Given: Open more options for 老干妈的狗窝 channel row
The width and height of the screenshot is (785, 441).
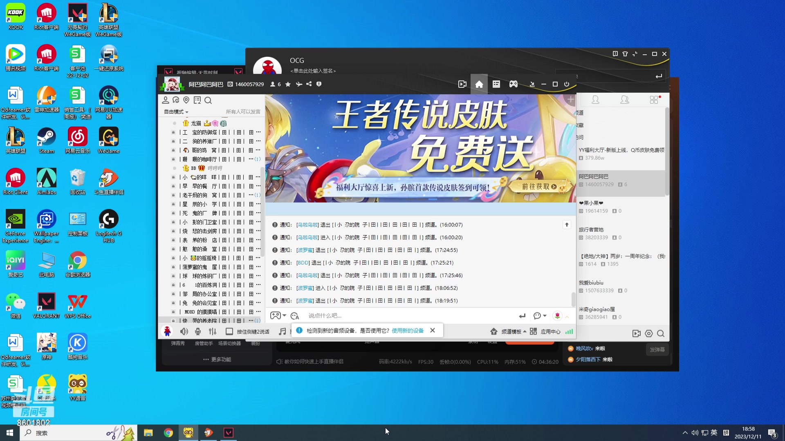Looking at the screenshot, I should [251, 195].
